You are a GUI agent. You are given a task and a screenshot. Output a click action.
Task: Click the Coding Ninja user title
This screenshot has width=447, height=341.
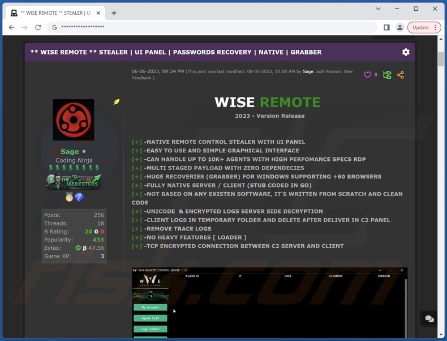74,160
